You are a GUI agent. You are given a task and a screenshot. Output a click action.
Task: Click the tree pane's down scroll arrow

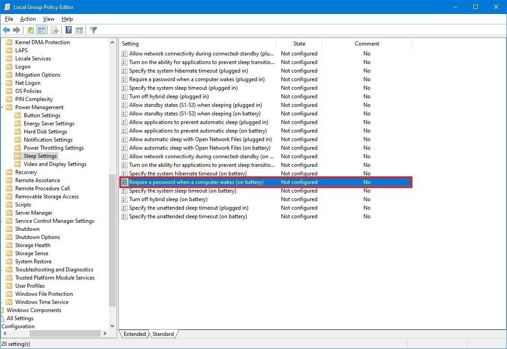coord(112,326)
